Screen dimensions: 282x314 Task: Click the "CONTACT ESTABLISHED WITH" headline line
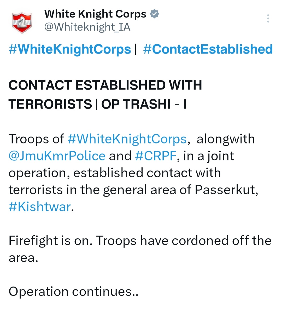(105, 85)
